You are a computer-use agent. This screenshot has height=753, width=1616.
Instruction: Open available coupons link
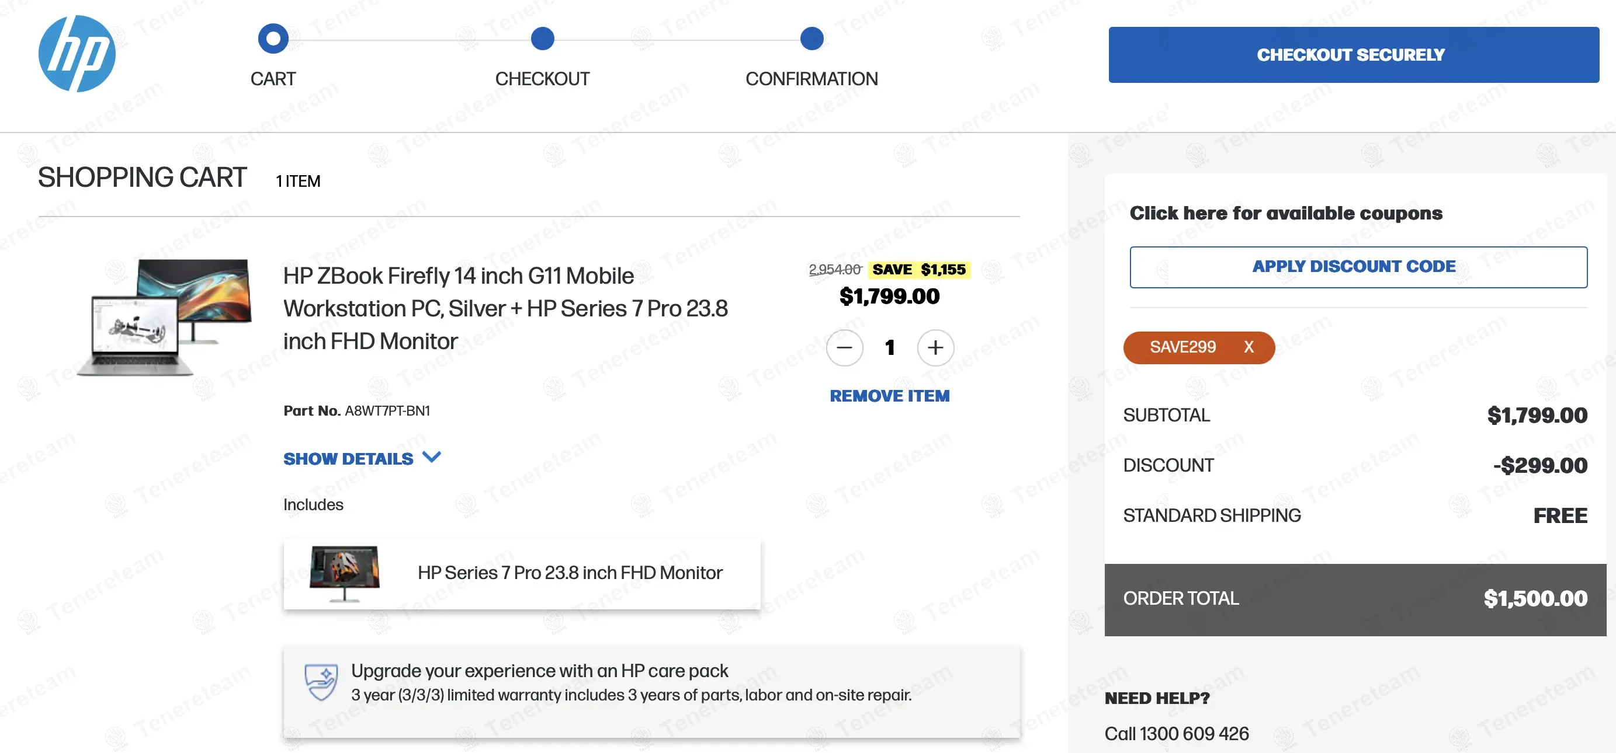1285,213
